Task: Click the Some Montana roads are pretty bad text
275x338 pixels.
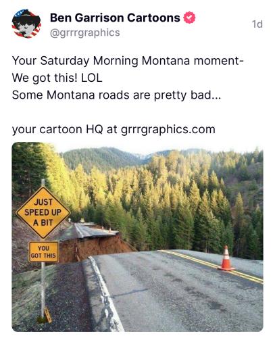Action: [116, 95]
